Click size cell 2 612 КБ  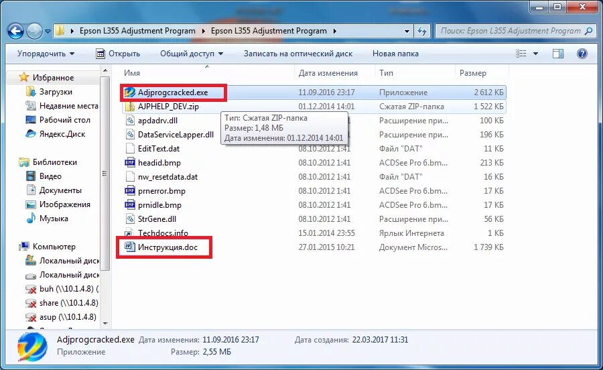click(488, 92)
